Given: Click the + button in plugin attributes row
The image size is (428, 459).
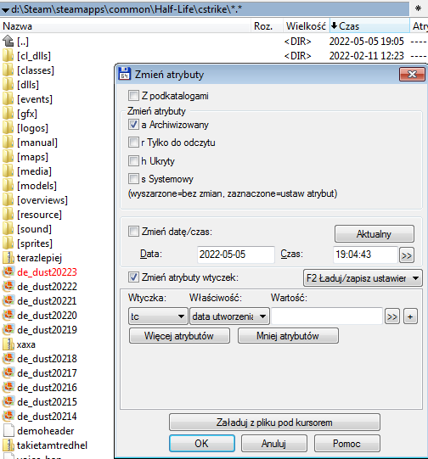Looking at the screenshot, I should pos(410,316).
